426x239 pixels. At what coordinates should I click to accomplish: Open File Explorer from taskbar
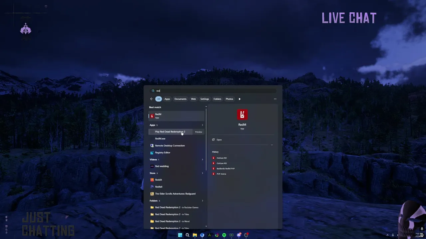click(x=195, y=235)
